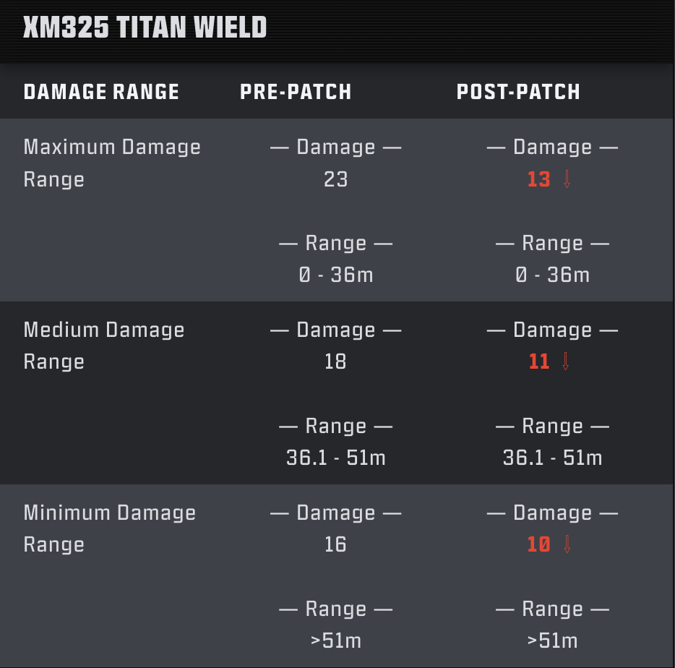
Task: Click the pre-patch 0 - 36m range value
Action: [x=336, y=275]
